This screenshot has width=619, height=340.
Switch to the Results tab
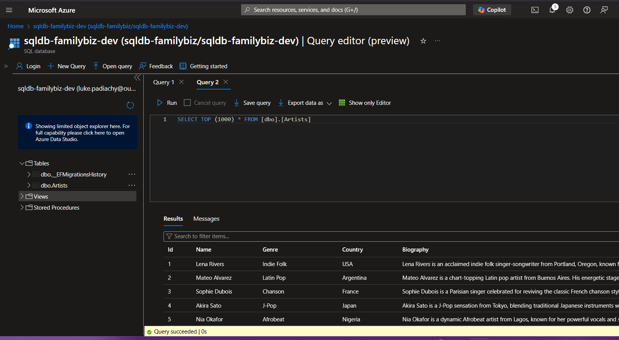click(173, 219)
